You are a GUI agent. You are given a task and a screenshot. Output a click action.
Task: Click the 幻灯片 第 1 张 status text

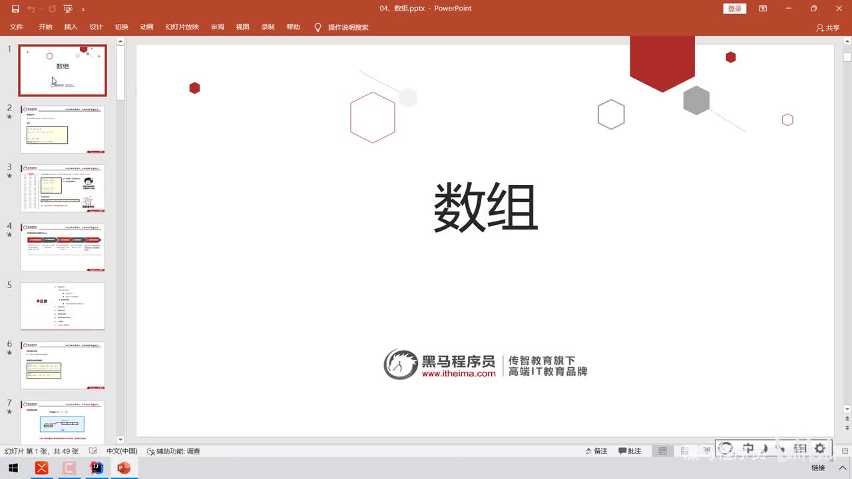coord(41,451)
